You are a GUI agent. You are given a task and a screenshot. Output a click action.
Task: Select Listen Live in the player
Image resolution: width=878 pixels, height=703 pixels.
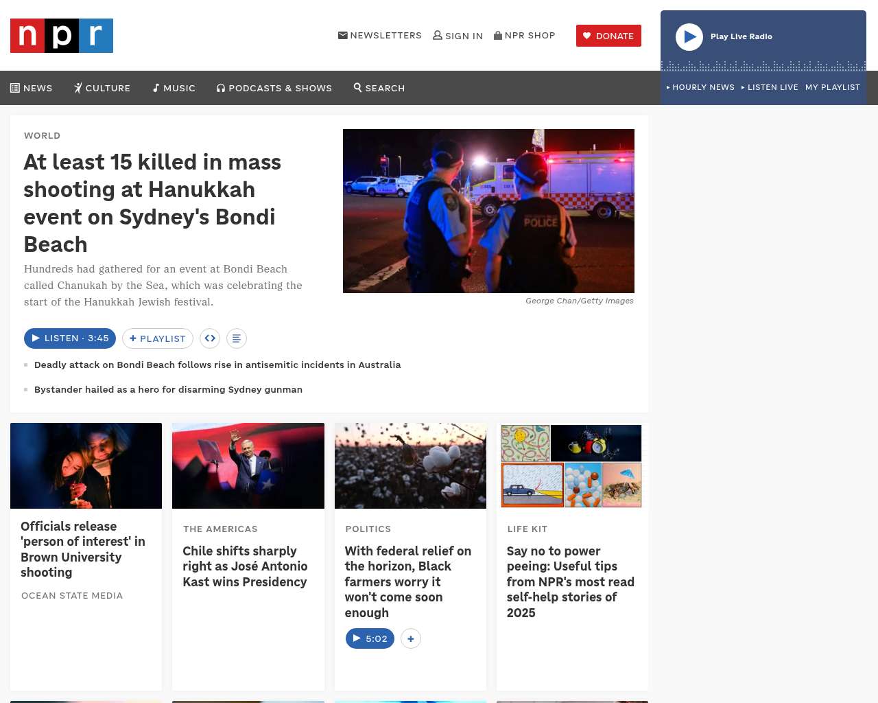(770, 87)
